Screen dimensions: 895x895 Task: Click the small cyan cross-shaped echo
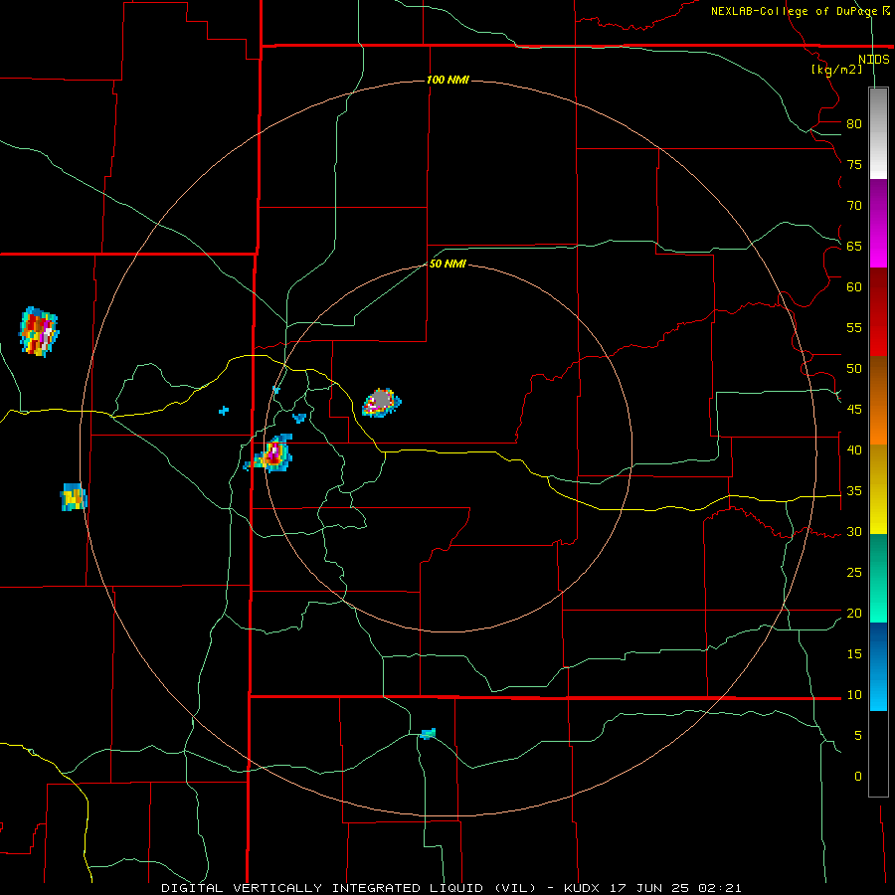pos(224,411)
